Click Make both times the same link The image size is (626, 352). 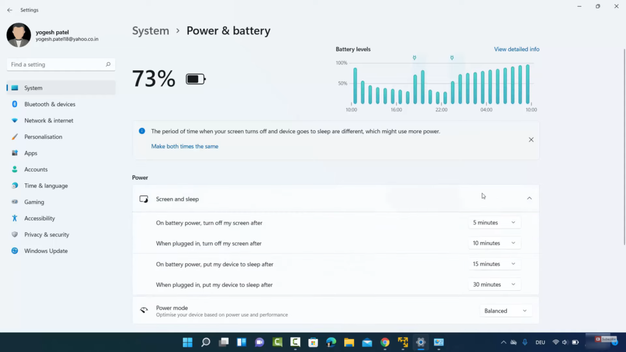click(x=185, y=147)
